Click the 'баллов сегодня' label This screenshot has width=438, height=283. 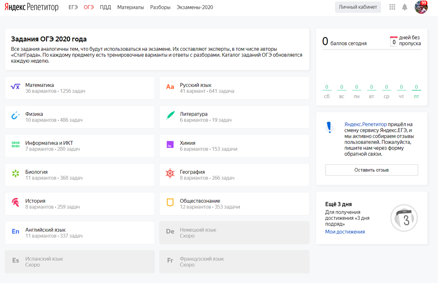pyautogui.click(x=349, y=43)
